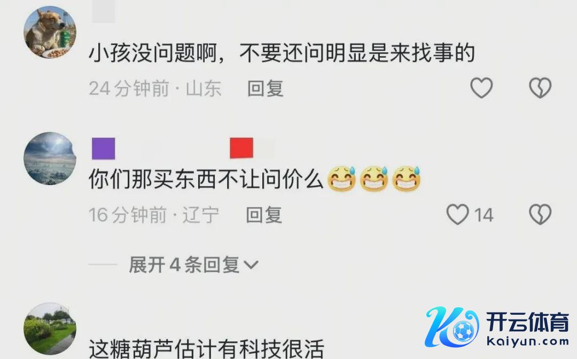Reply to the Liaoning comment via 回复
The height and width of the screenshot is (359, 577).
pos(264,214)
